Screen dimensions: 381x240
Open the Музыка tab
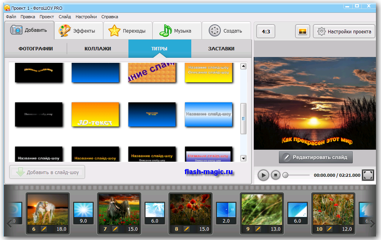[x=177, y=31]
